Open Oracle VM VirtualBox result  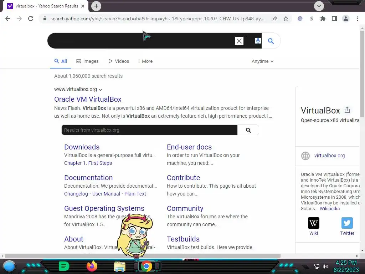pos(88,99)
